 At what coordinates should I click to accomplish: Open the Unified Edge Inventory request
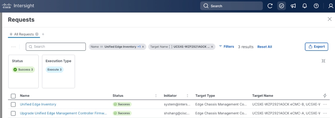pyautogui.click(x=38, y=104)
